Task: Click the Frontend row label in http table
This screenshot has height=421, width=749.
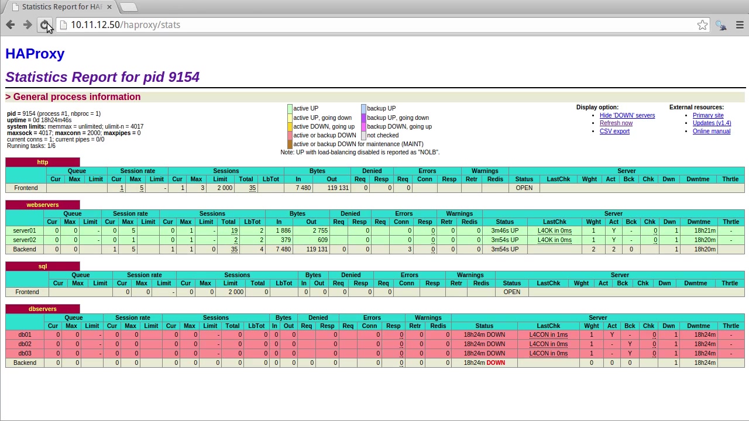Action: point(26,188)
